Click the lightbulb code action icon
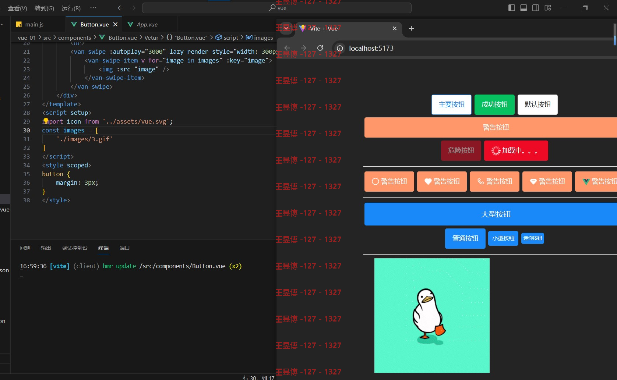 46,120
